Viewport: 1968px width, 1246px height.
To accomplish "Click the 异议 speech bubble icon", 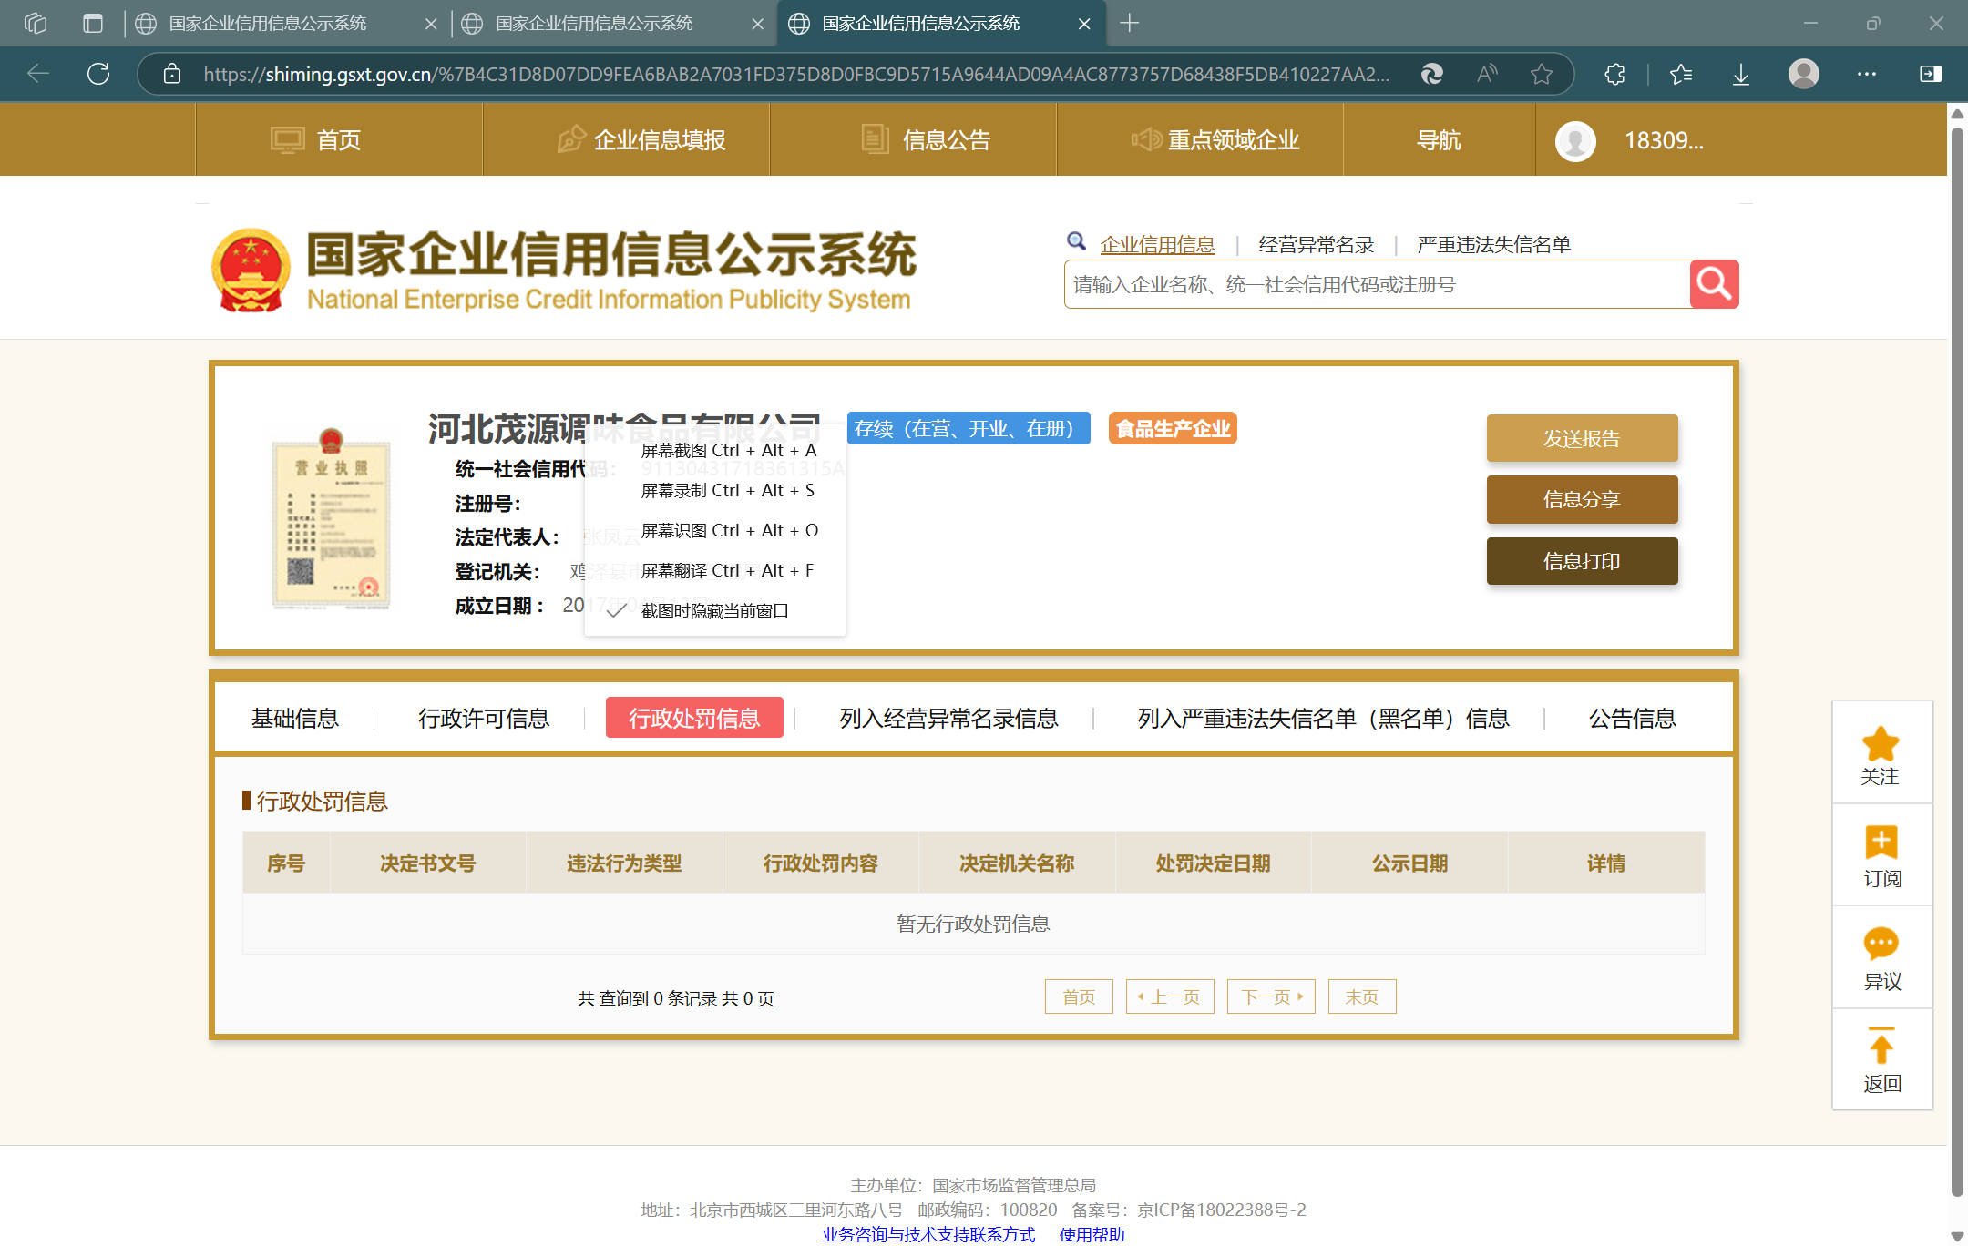I will point(1881,944).
